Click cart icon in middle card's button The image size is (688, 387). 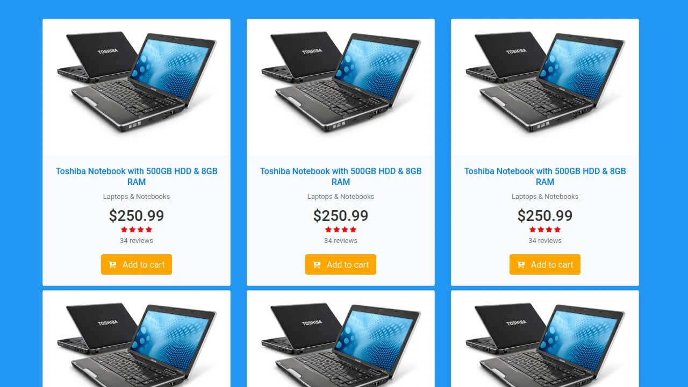317,264
